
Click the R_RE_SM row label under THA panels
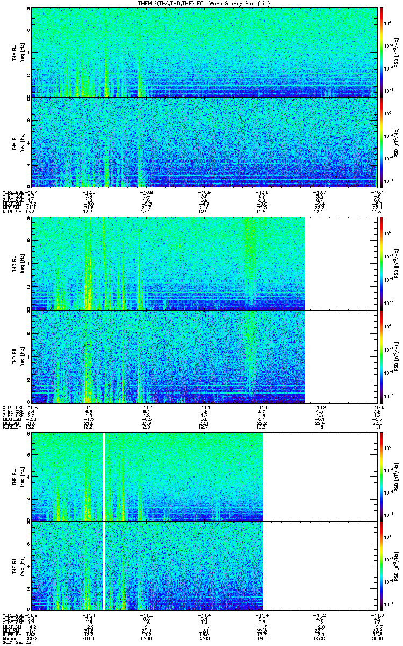pos(12,212)
